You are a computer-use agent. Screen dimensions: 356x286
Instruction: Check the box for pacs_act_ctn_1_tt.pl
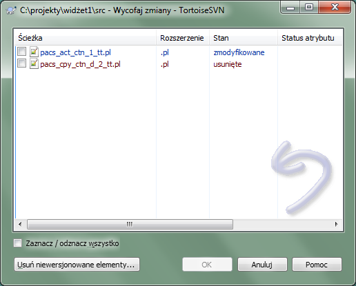(x=21, y=52)
